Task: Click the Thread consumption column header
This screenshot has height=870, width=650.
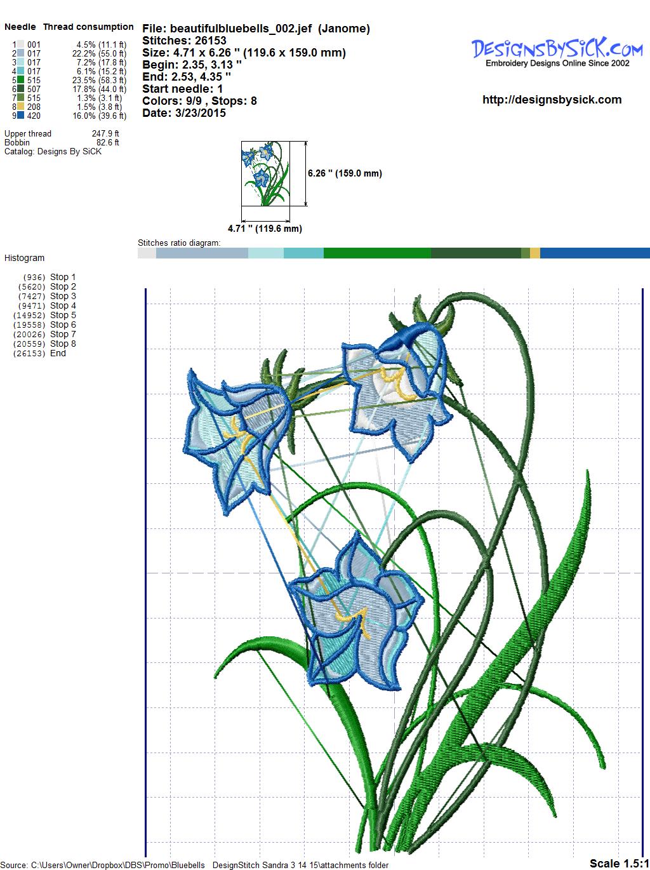Action: pyautogui.click(x=88, y=27)
